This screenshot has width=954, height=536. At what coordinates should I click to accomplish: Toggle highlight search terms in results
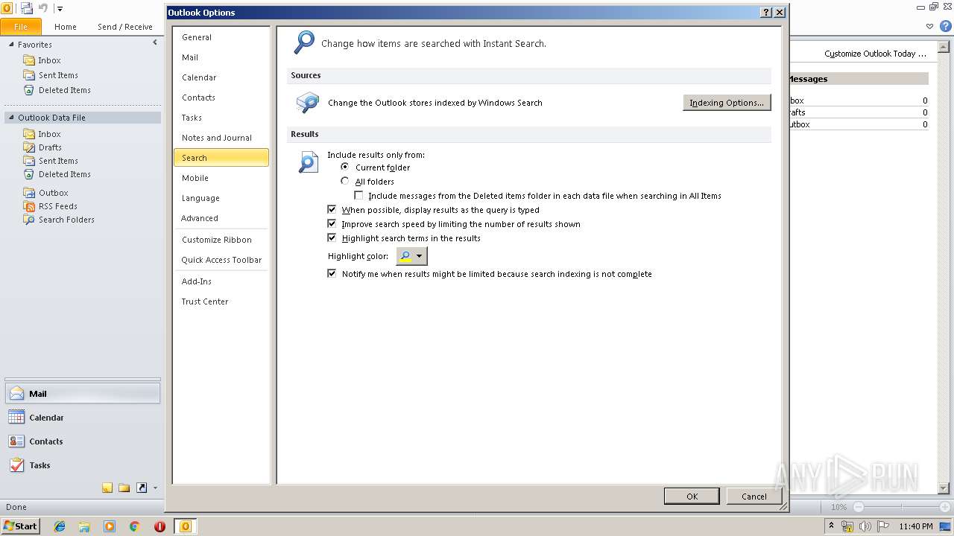[x=332, y=238]
